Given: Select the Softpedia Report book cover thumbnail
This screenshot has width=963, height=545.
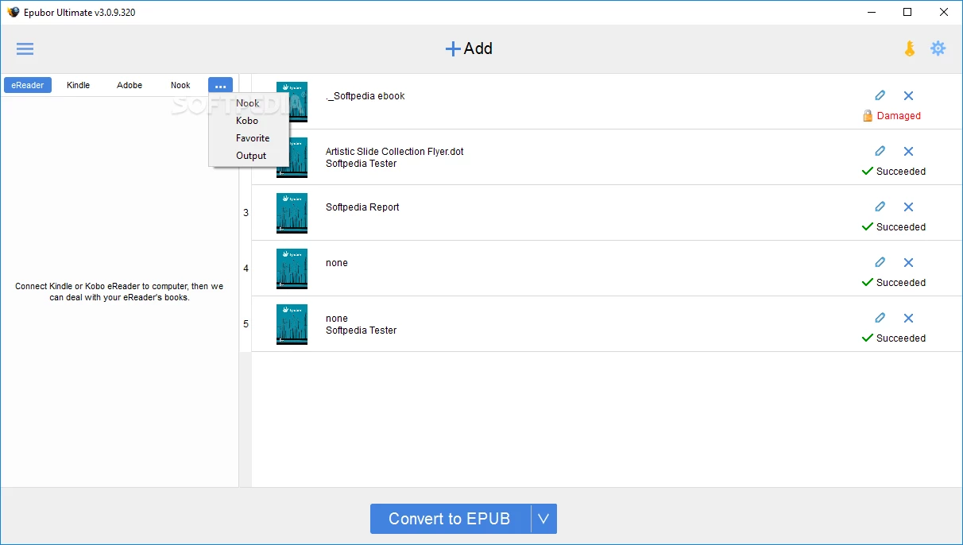Looking at the screenshot, I should [x=292, y=213].
